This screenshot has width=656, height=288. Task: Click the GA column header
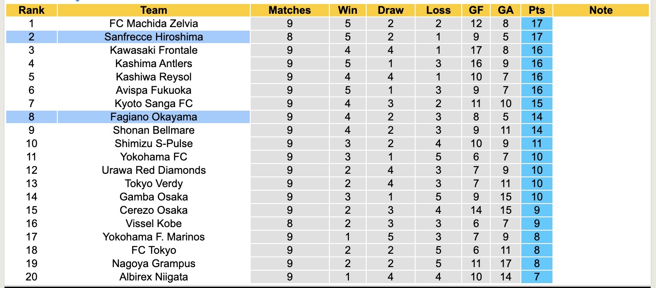click(x=505, y=10)
